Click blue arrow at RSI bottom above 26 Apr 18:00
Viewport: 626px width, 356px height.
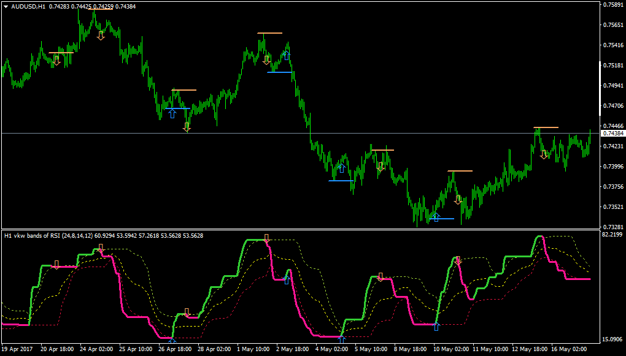[x=172, y=341]
